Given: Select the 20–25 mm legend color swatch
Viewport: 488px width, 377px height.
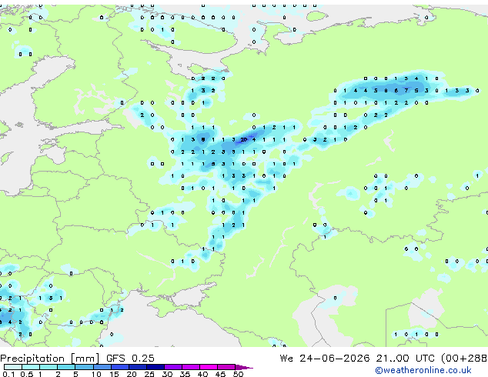Looking at the screenshot, I should pos(138,367).
